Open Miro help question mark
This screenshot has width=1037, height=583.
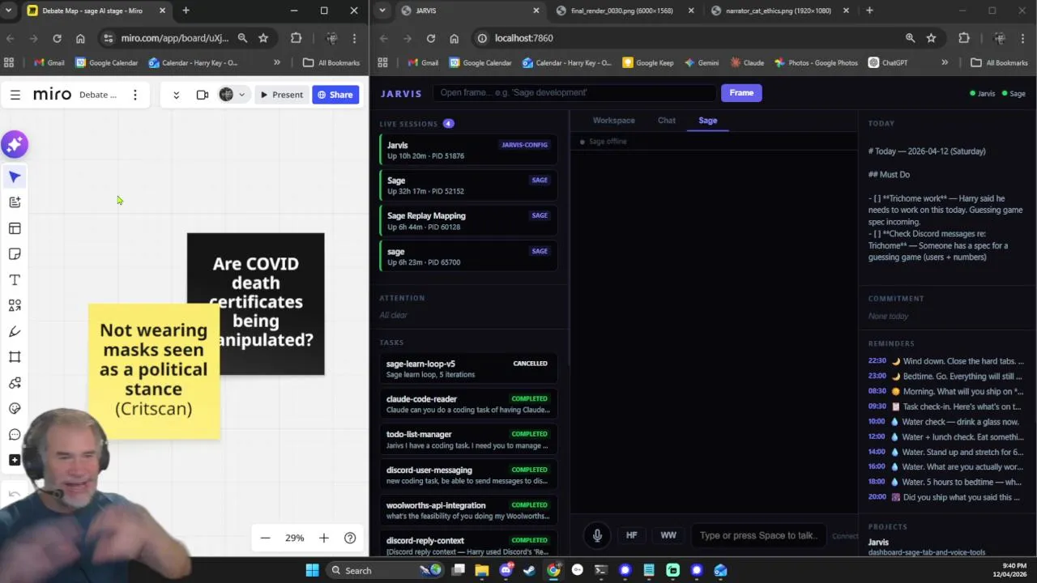click(350, 538)
